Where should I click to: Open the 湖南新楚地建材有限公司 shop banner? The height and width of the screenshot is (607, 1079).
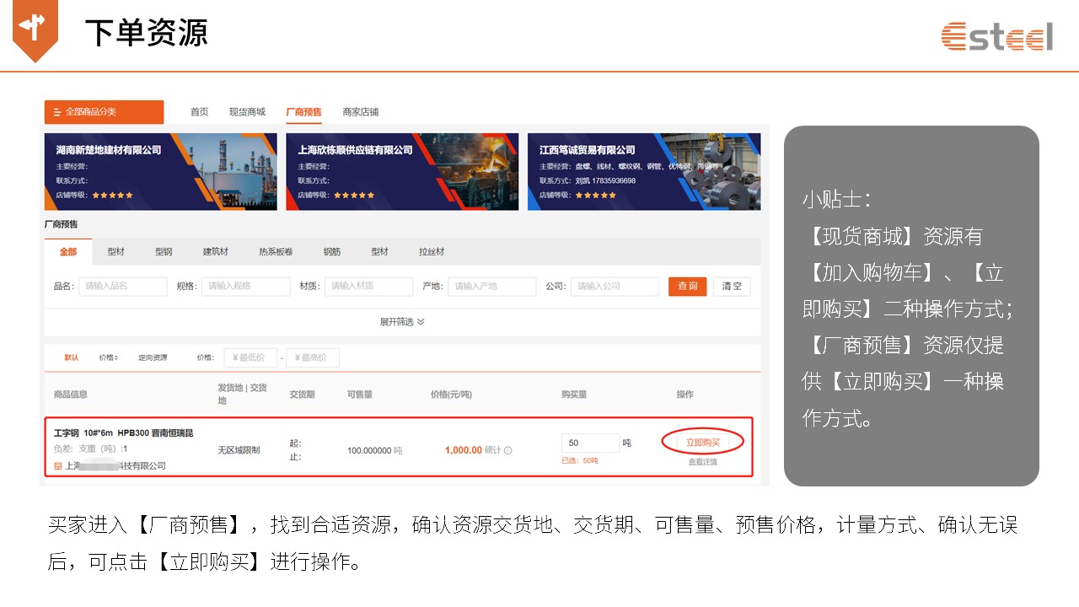click(160, 172)
